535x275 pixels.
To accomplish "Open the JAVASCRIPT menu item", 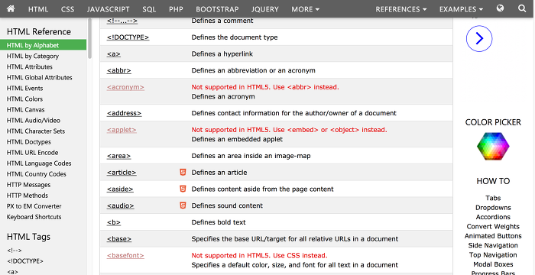I will pos(109,9).
